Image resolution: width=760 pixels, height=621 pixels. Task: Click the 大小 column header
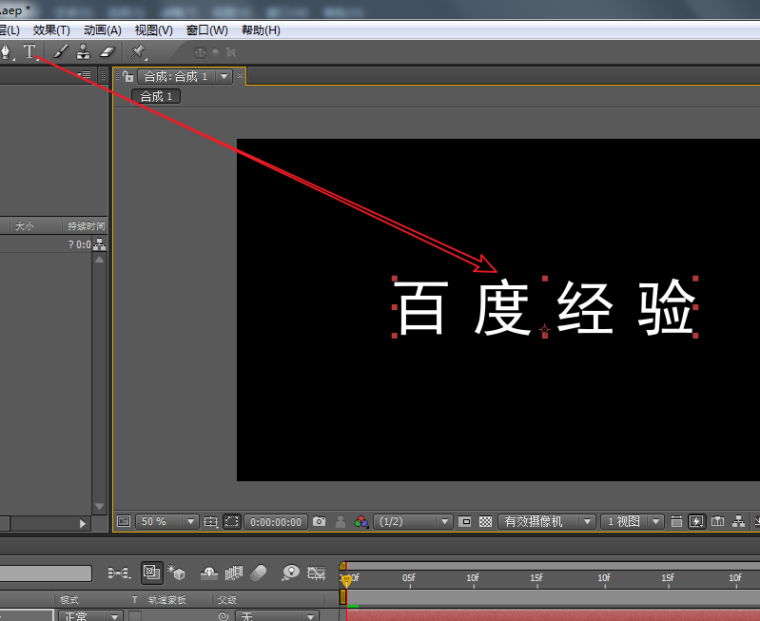pos(24,226)
